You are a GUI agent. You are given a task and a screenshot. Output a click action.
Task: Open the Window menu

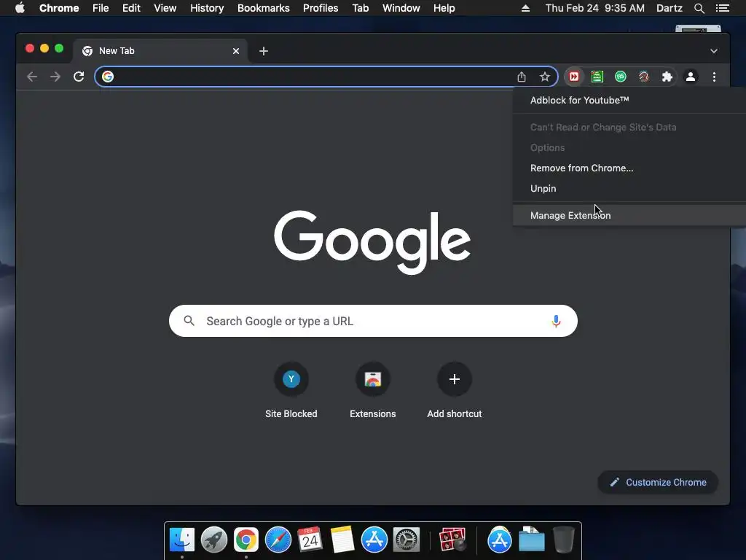(401, 8)
